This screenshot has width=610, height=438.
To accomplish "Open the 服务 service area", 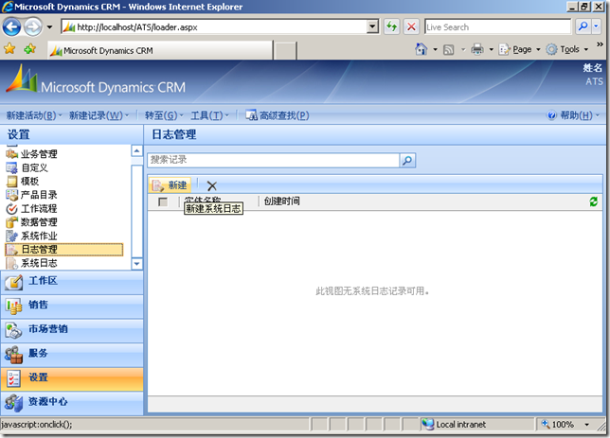I will pos(72,355).
